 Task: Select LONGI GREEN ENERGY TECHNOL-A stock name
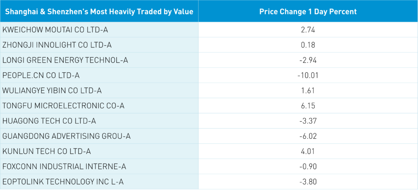[65, 60]
